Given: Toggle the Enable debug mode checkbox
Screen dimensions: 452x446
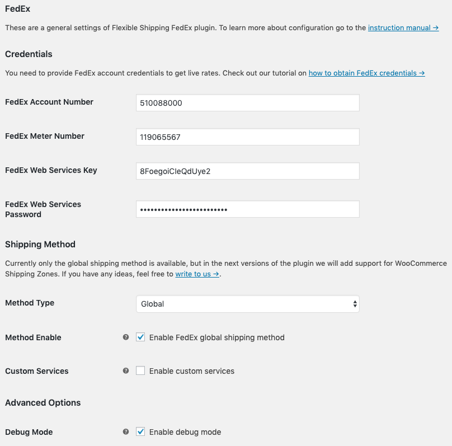Looking at the screenshot, I should point(140,432).
